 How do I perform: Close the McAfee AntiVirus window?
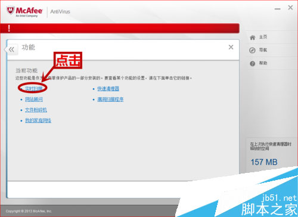(x=290, y=8)
